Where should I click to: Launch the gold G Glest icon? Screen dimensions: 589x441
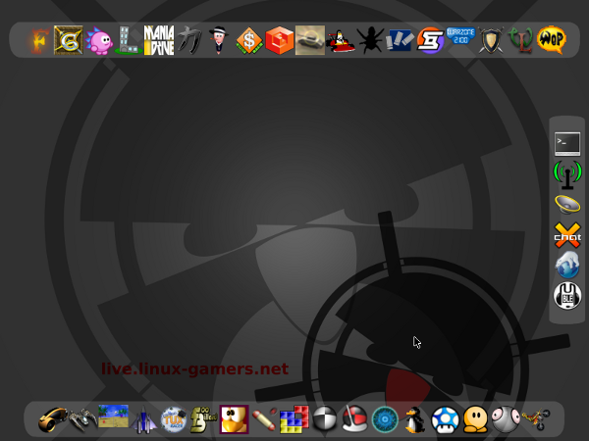pos(69,40)
